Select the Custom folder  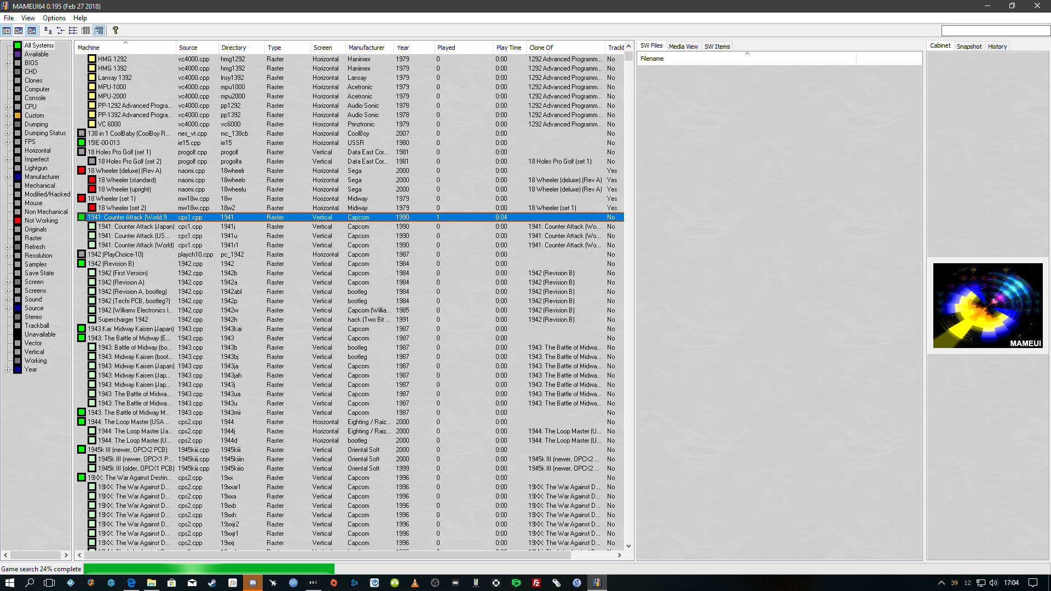(34, 115)
